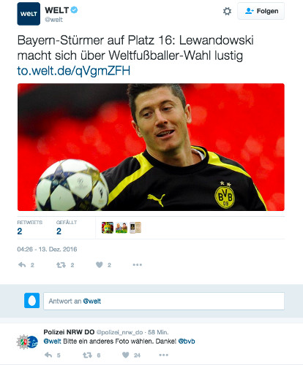Reply to the WELT tweet via arrow icon
This screenshot has width=303, height=365.
[22, 265]
